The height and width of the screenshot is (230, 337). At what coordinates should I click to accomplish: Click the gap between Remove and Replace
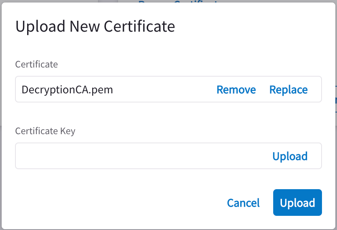click(x=263, y=90)
